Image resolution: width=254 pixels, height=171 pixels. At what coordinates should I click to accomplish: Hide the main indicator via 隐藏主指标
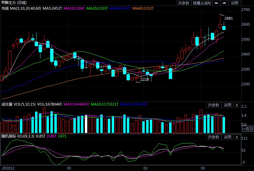pyautogui.click(x=202, y=3)
